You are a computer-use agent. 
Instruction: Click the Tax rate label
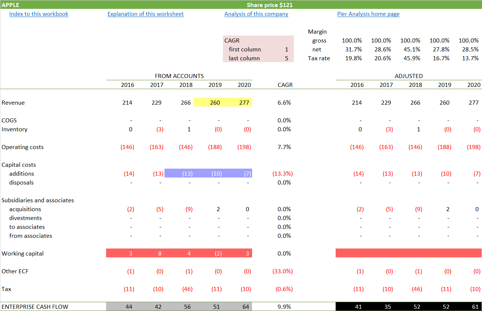click(319, 58)
